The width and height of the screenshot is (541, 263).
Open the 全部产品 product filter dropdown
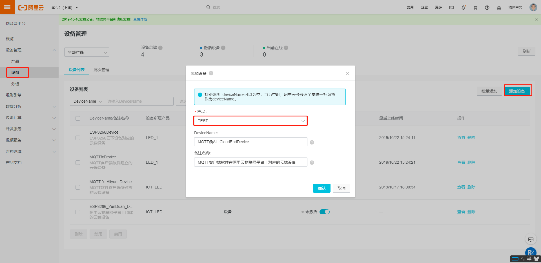(x=87, y=52)
